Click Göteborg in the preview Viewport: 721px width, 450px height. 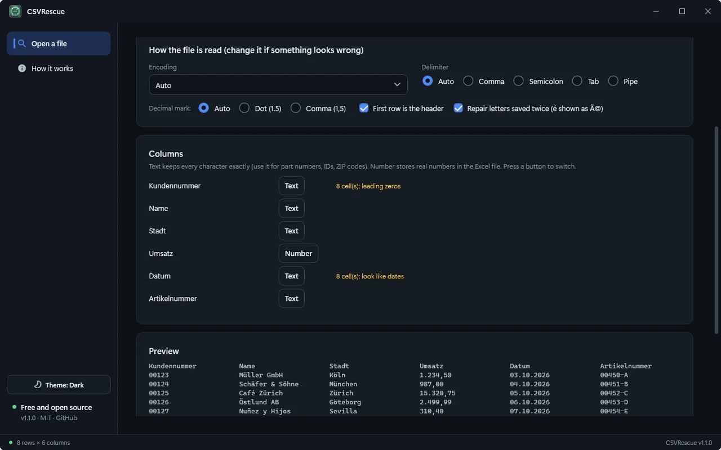(345, 402)
